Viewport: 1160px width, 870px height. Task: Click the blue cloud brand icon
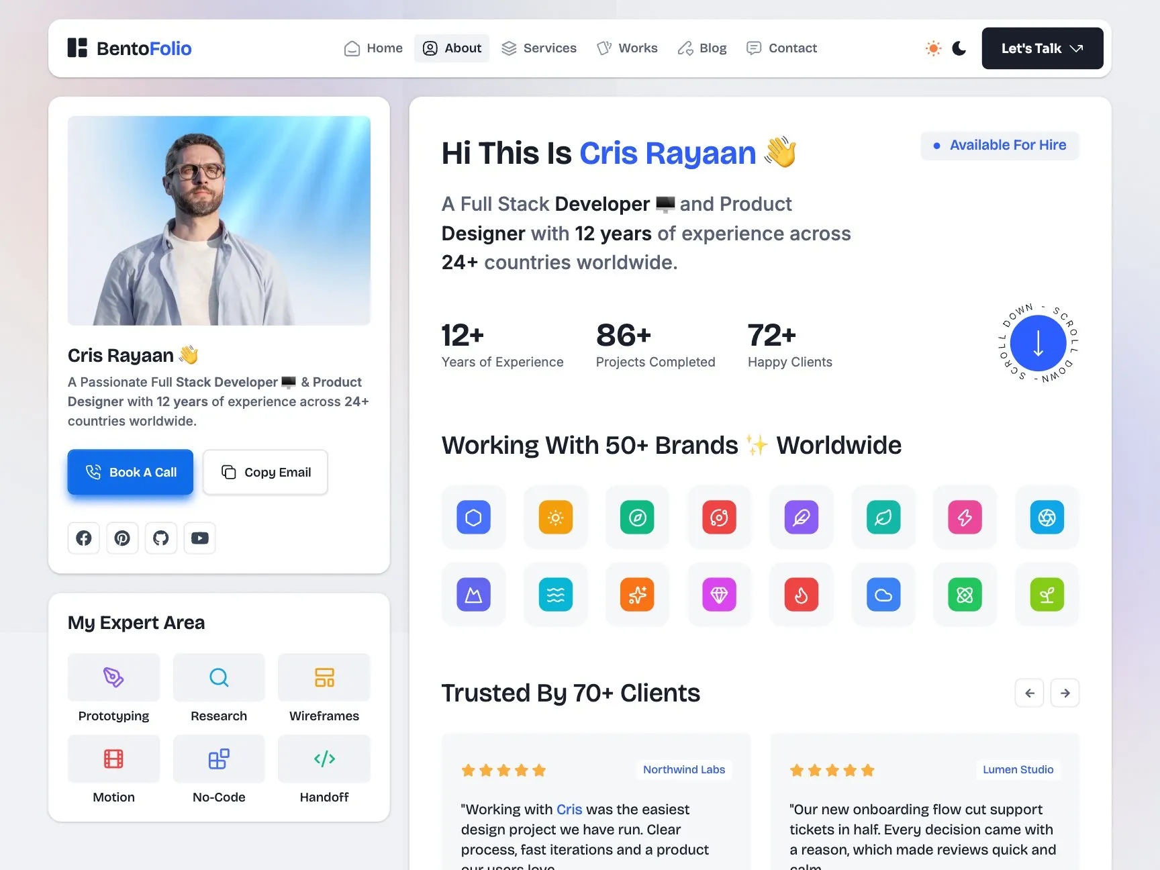pos(883,595)
